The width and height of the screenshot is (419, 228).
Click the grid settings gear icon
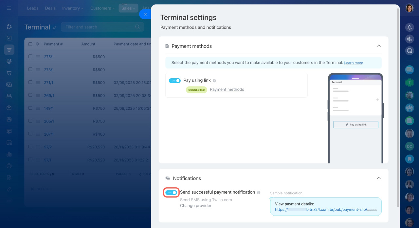pos(38,44)
